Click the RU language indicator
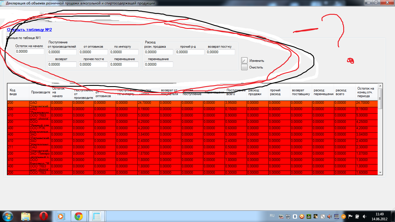This screenshot has height=222, width=395. click(272, 216)
